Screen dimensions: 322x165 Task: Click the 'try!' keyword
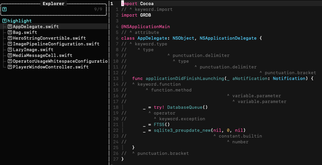point(159,107)
